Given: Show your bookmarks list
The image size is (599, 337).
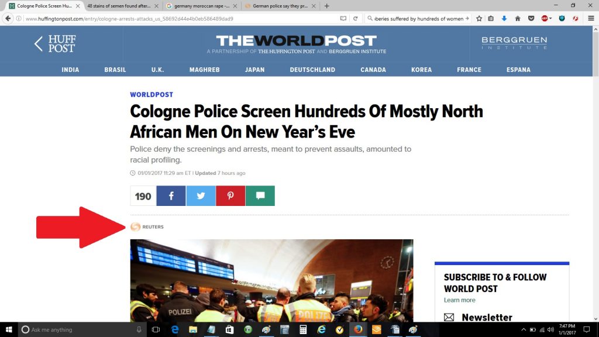Looking at the screenshot, I should pos(491,18).
